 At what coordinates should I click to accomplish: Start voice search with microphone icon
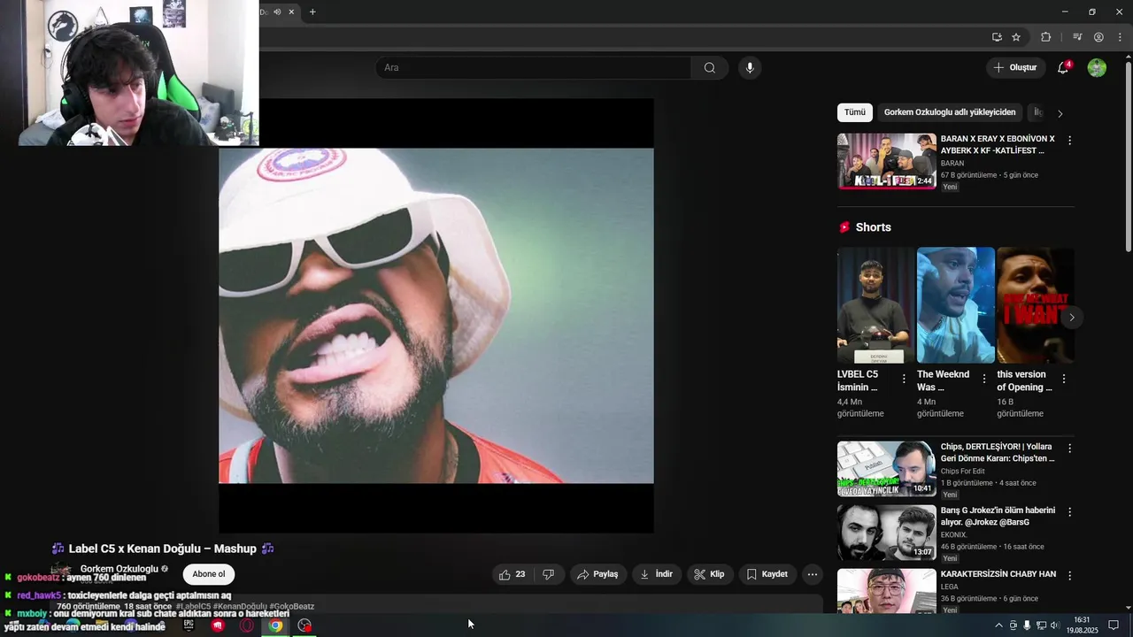(750, 68)
